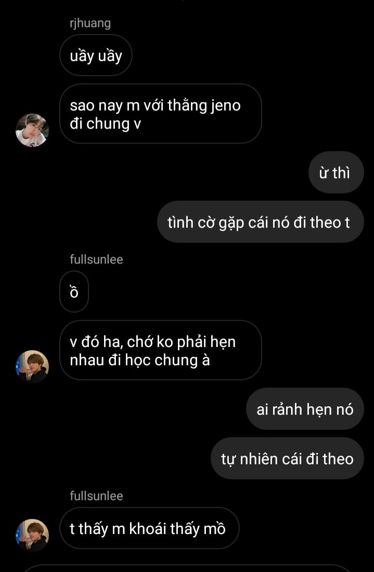The image size is (374, 572).
Task: Tap the 'v đó ha, chớ ko phải hẹn' message
Action: 161,350
